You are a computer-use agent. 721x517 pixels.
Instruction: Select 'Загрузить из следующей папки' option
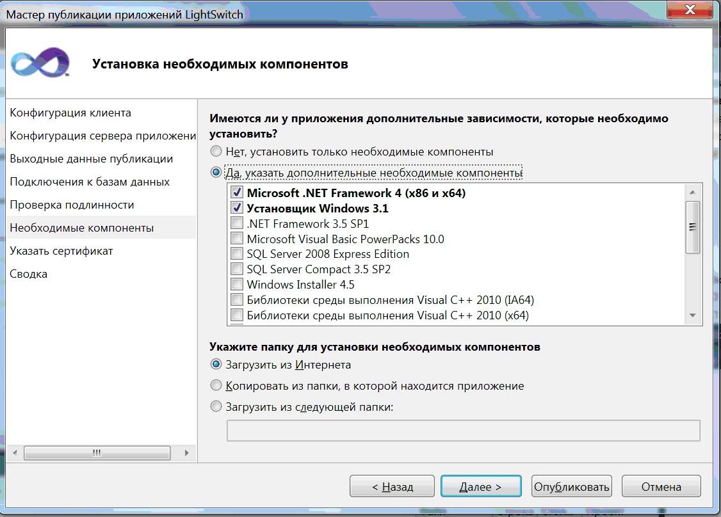point(216,406)
